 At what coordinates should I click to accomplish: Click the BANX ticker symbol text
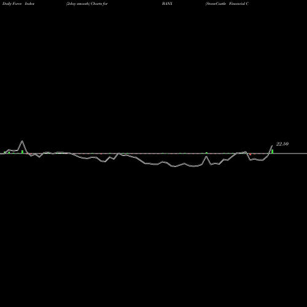(x=167, y=4)
